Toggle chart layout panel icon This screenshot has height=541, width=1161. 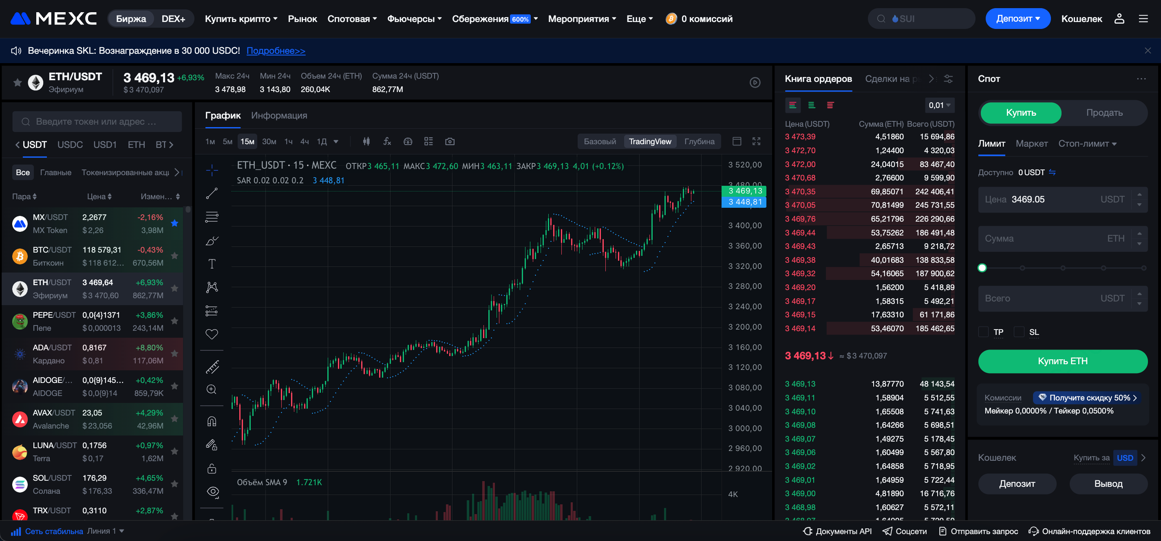click(737, 141)
